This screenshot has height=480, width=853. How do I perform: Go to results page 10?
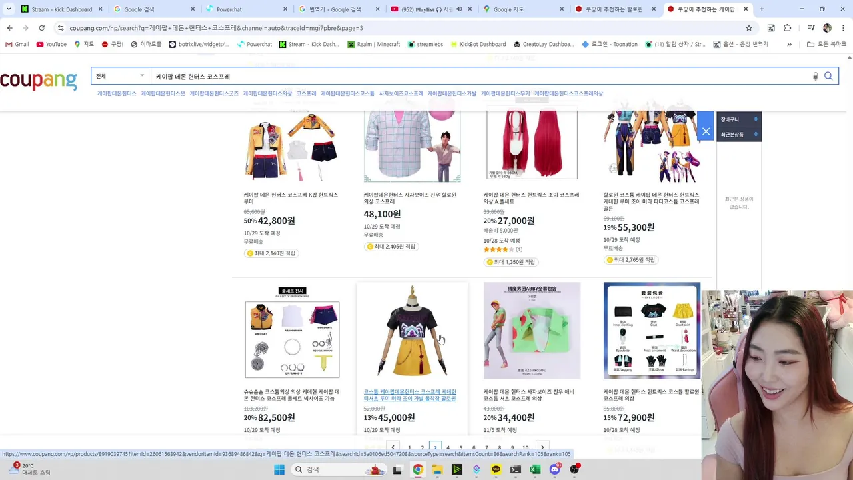(526, 448)
